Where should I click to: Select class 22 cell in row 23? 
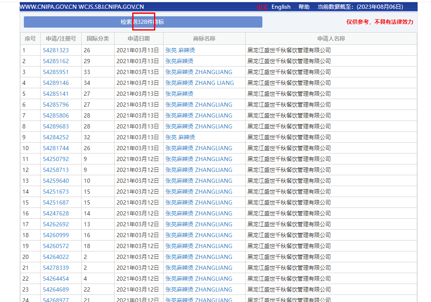[x=98, y=289]
